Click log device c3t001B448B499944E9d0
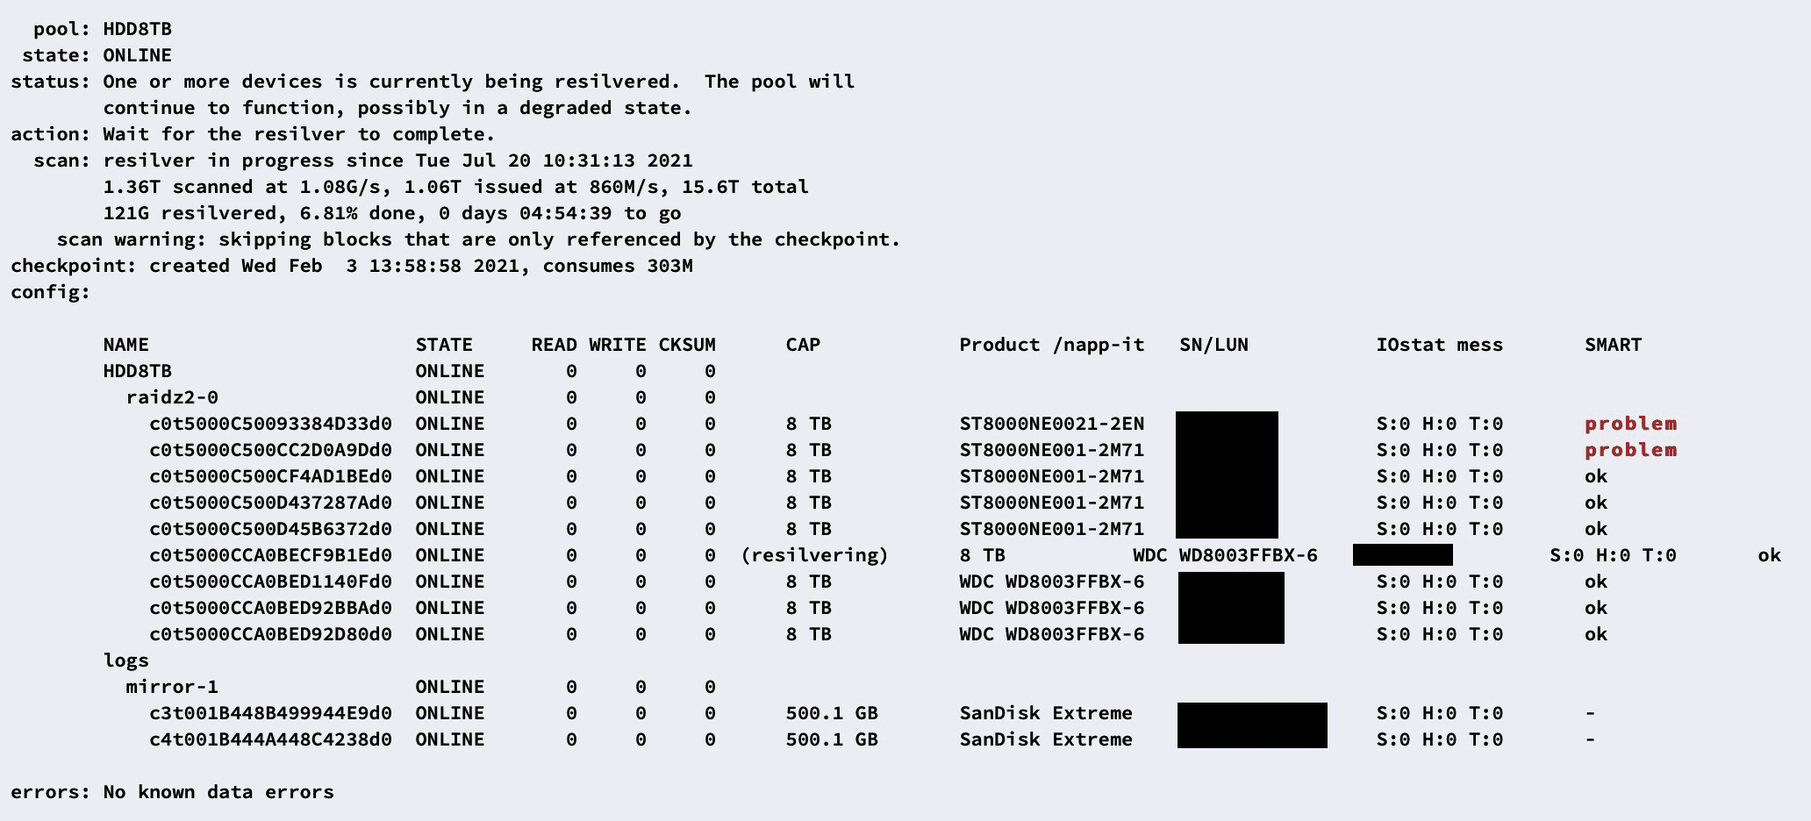 [270, 713]
